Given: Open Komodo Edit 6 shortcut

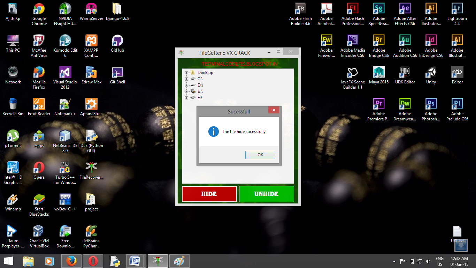Looking at the screenshot, I should [x=65, y=46].
